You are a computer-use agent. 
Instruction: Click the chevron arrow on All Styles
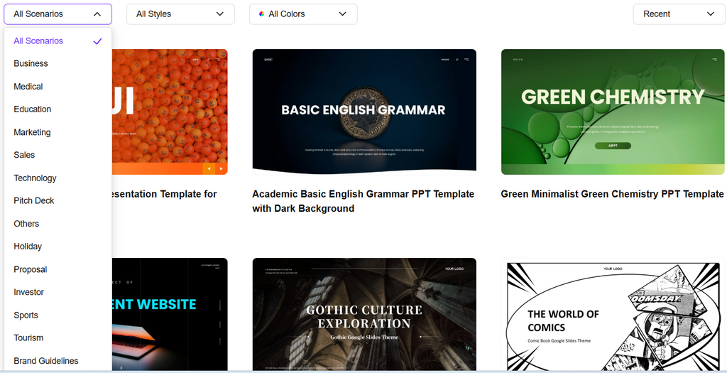point(220,14)
